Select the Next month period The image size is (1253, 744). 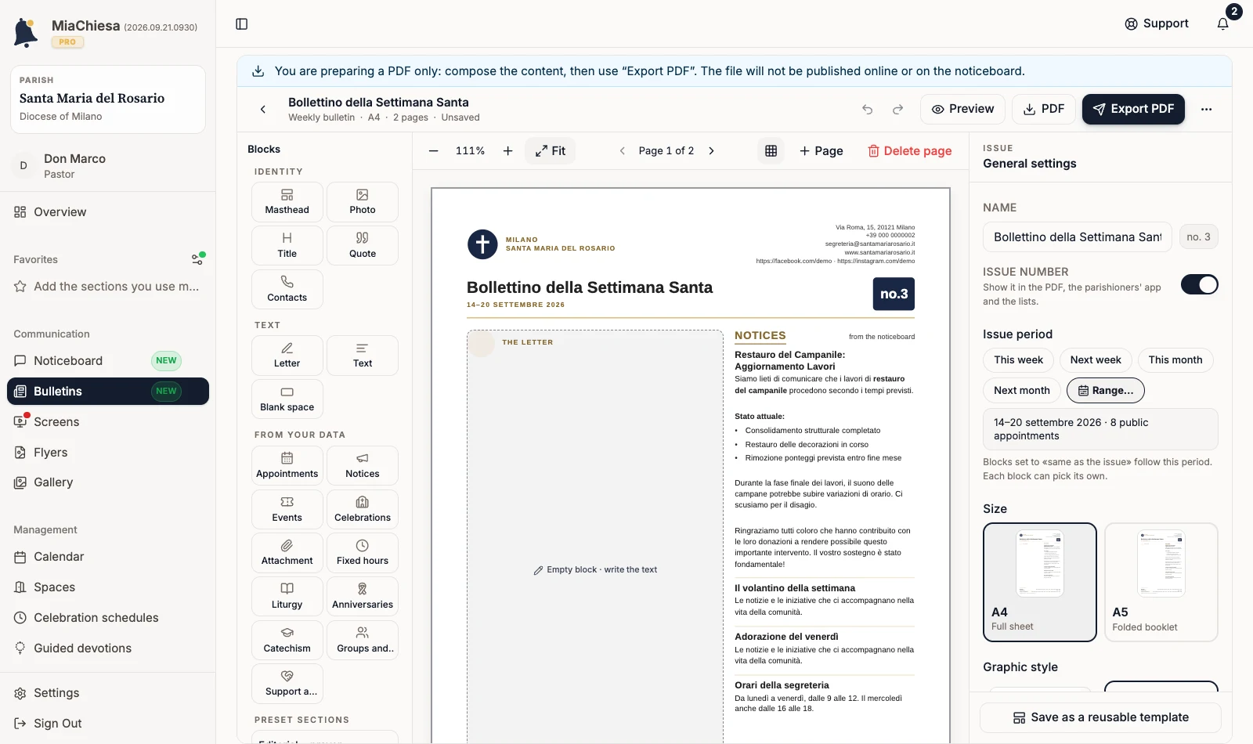pos(1022,391)
